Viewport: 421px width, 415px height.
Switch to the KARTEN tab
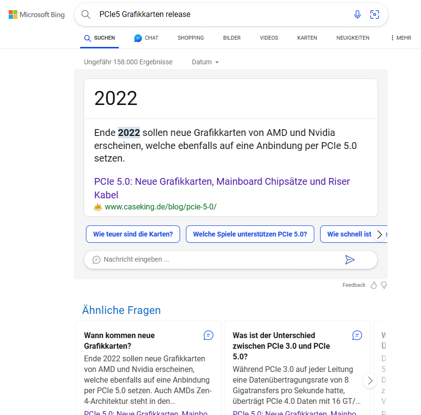point(307,38)
